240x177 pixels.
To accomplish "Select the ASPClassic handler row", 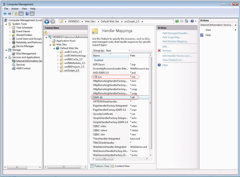I will coord(120,64).
